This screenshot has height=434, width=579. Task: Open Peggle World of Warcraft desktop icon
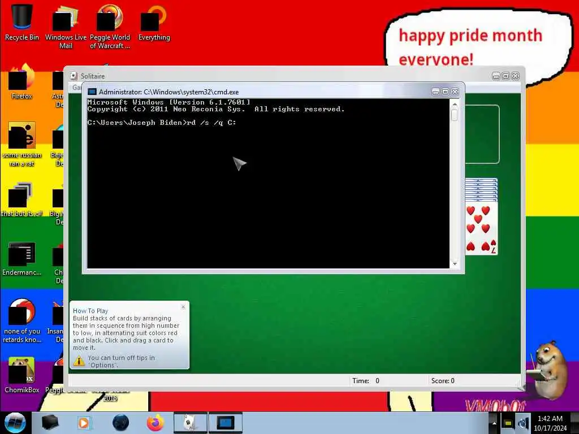coord(110,26)
